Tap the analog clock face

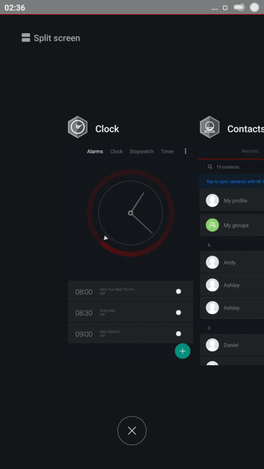[x=130, y=213]
